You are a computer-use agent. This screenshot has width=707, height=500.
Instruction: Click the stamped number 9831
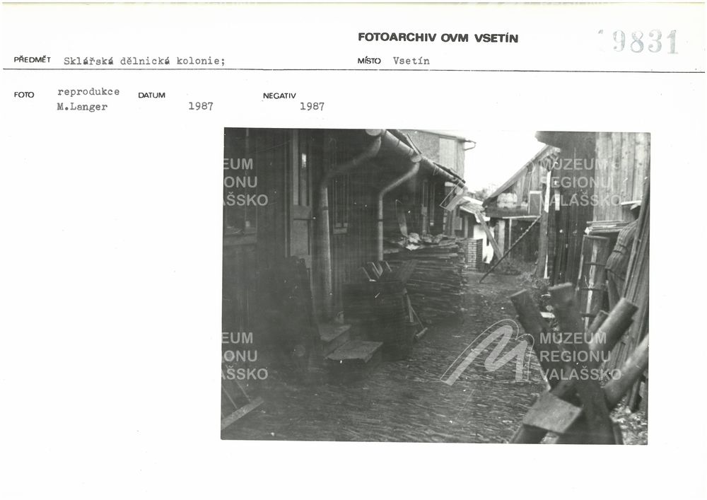(645, 42)
